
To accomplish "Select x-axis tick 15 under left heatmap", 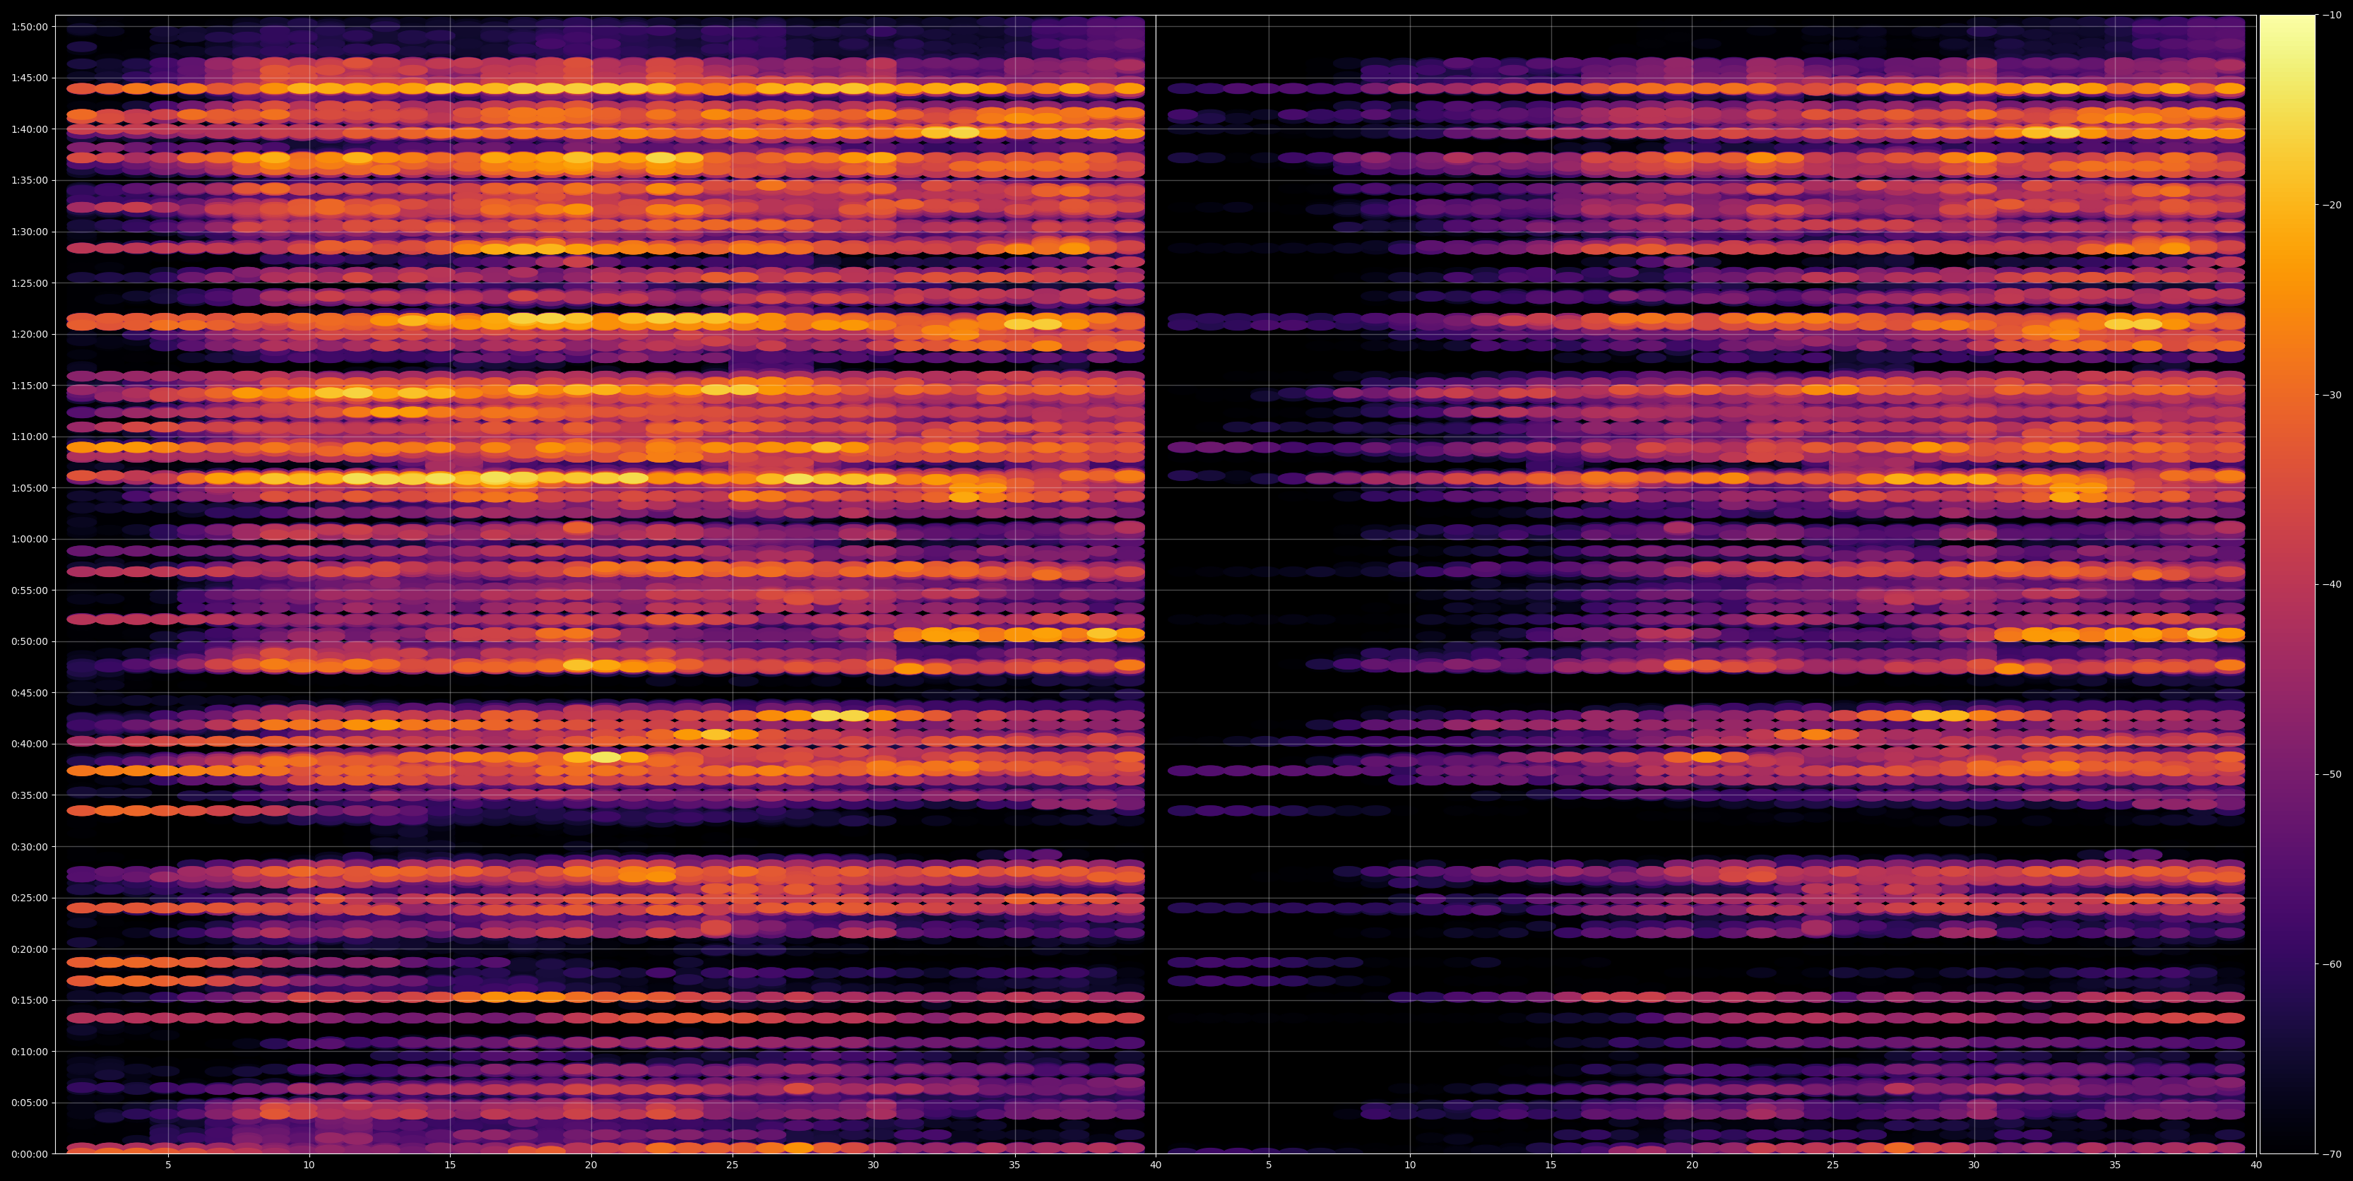I will [450, 1165].
